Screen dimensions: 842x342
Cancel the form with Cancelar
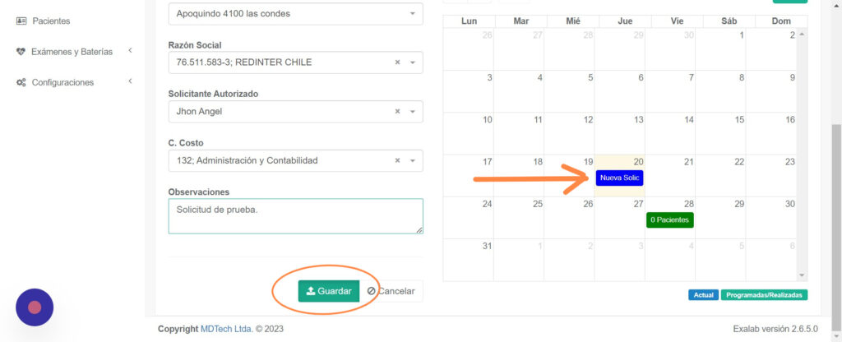pyautogui.click(x=391, y=291)
